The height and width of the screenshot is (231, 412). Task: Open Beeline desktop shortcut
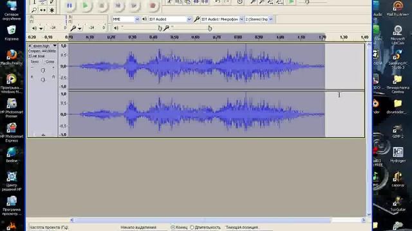pos(12,155)
